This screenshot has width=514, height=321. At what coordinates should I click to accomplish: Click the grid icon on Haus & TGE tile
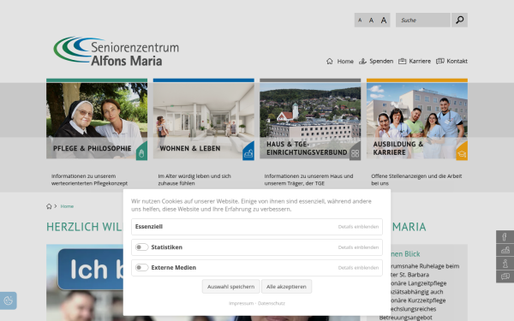pyautogui.click(x=355, y=153)
